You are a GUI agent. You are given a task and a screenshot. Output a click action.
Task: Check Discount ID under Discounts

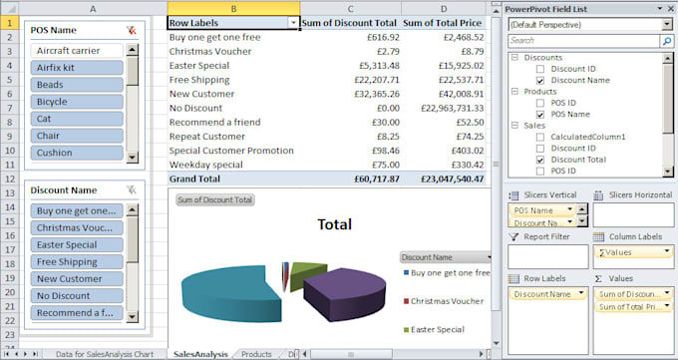540,69
